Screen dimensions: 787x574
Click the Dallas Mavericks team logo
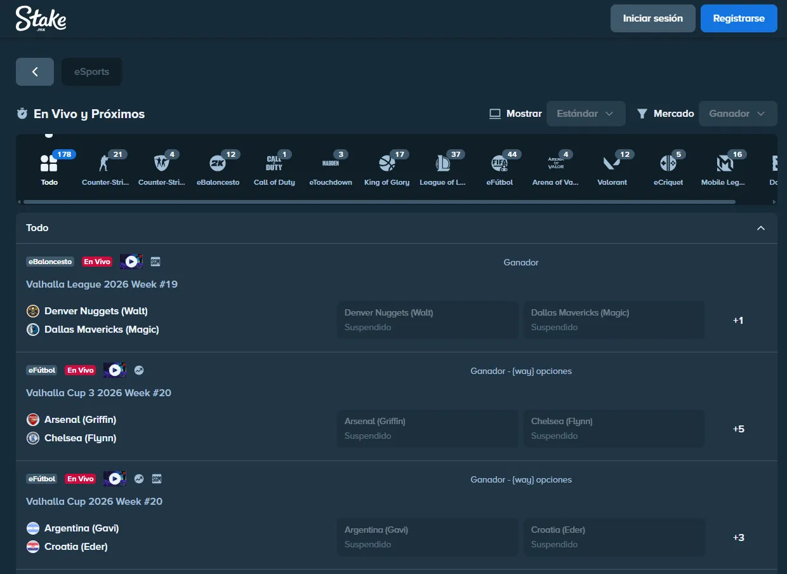click(33, 330)
